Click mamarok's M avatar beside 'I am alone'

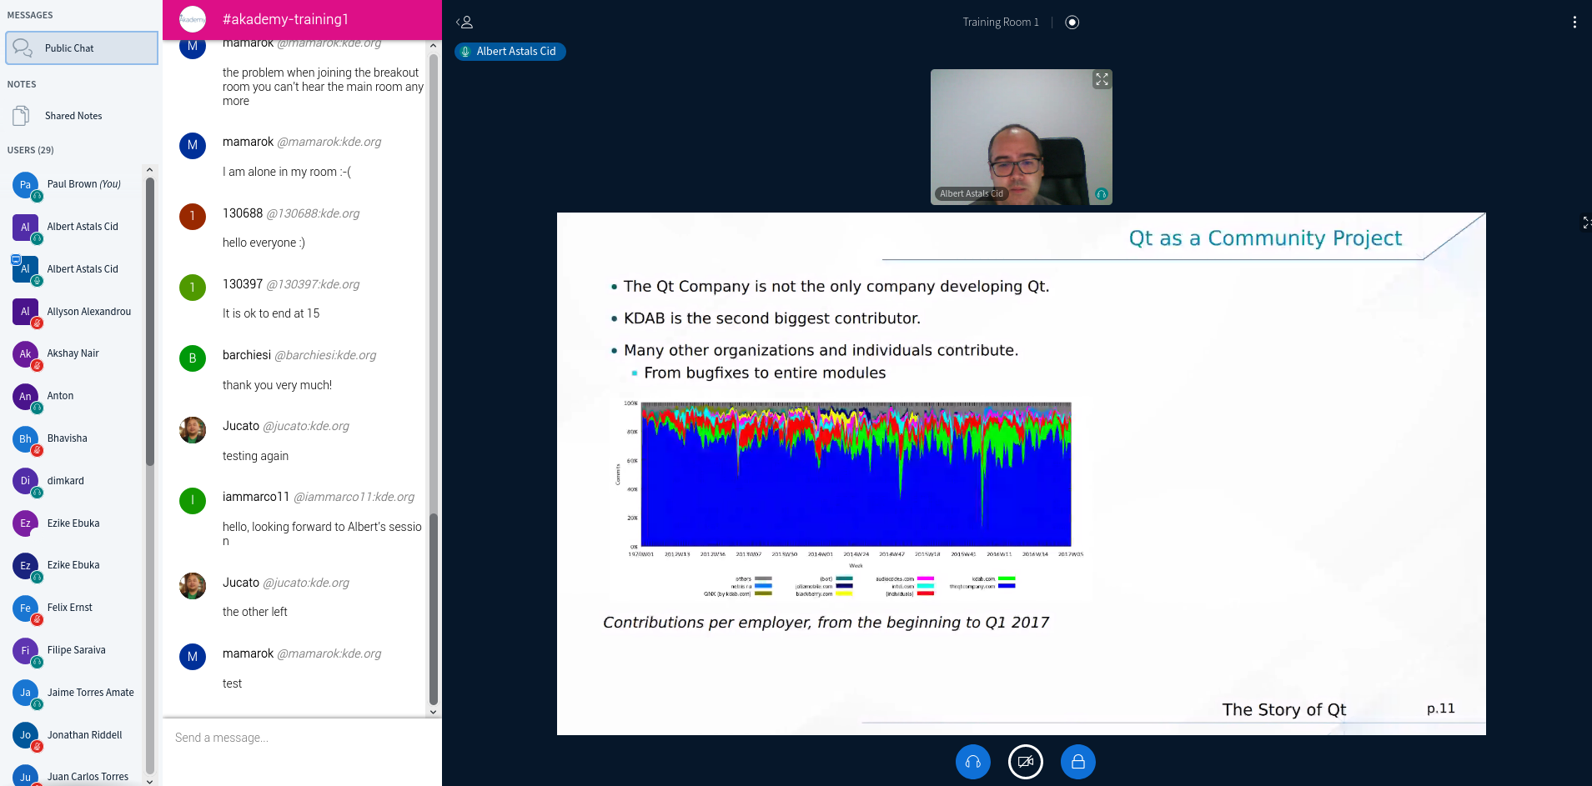click(193, 146)
